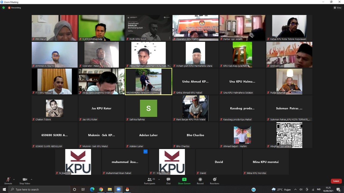Viewport: 344px width, 193px height.
Task: Select the HALMAHERA TENGAH (ADMIN) video tile
Action: (x=148, y=81)
